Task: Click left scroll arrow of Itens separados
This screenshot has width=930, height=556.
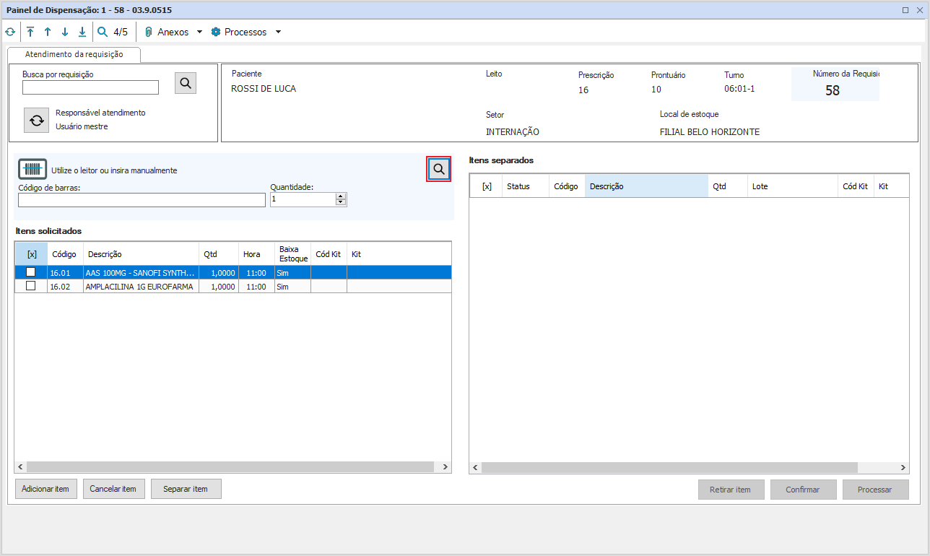Action: click(x=476, y=467)
